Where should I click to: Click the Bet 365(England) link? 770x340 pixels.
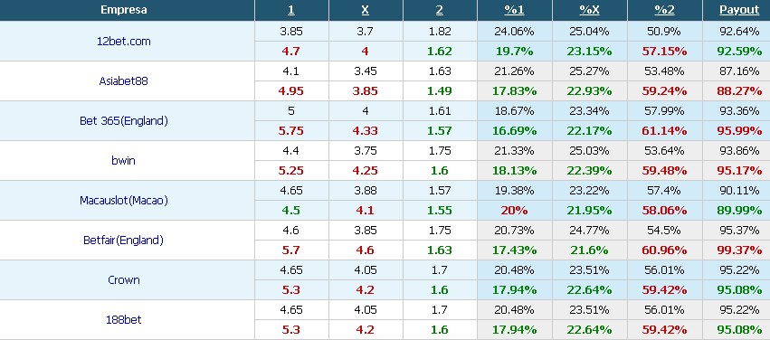click(x=124, y=120)
